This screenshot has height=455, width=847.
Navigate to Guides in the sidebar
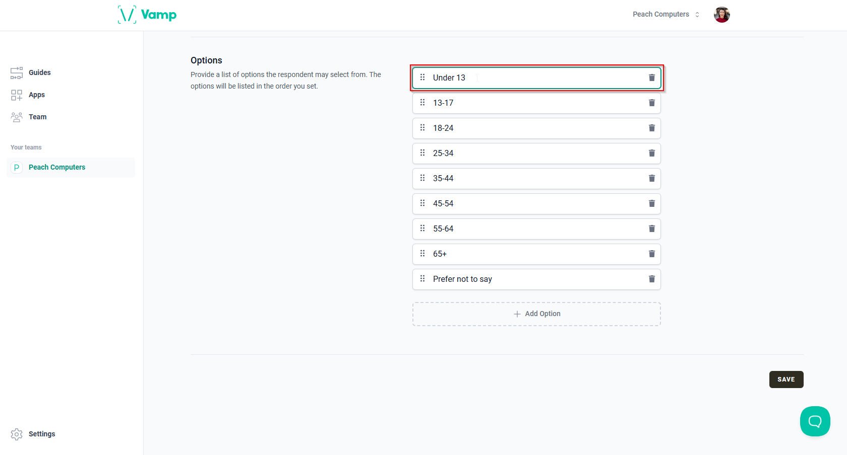click(40, 72)
